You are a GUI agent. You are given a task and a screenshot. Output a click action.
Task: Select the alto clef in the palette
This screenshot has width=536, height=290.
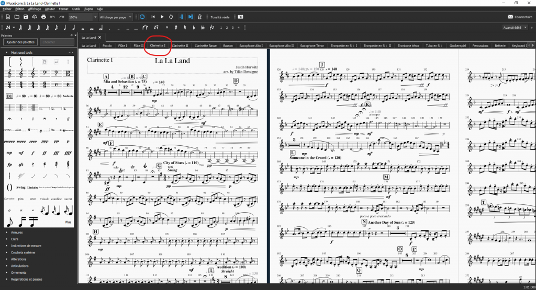pyautogui.click(x=68, y=73)
